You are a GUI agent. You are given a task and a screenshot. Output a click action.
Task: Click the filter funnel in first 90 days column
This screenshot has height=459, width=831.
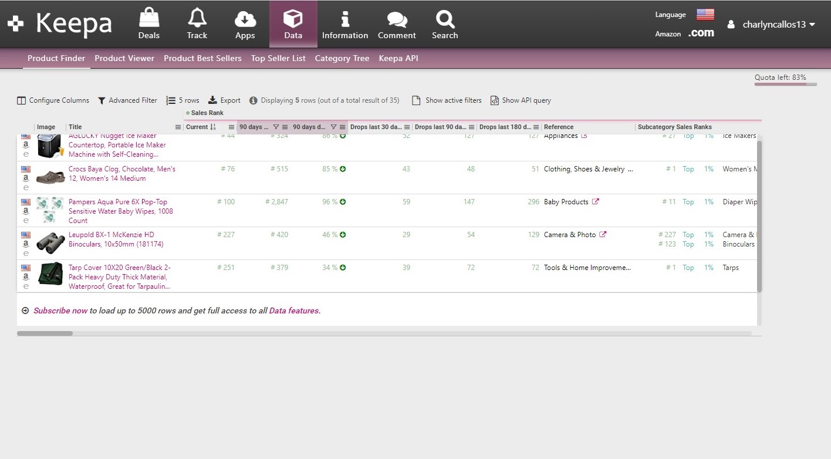pyautogui.click(x=276, y=127)
